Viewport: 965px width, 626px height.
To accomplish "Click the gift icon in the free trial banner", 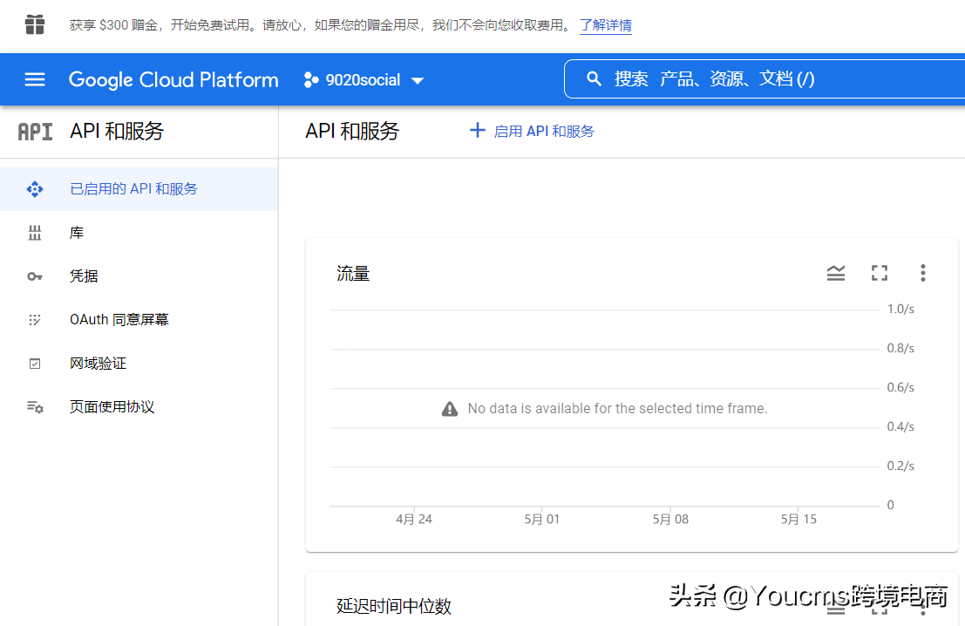I will [x=35, y=24].
